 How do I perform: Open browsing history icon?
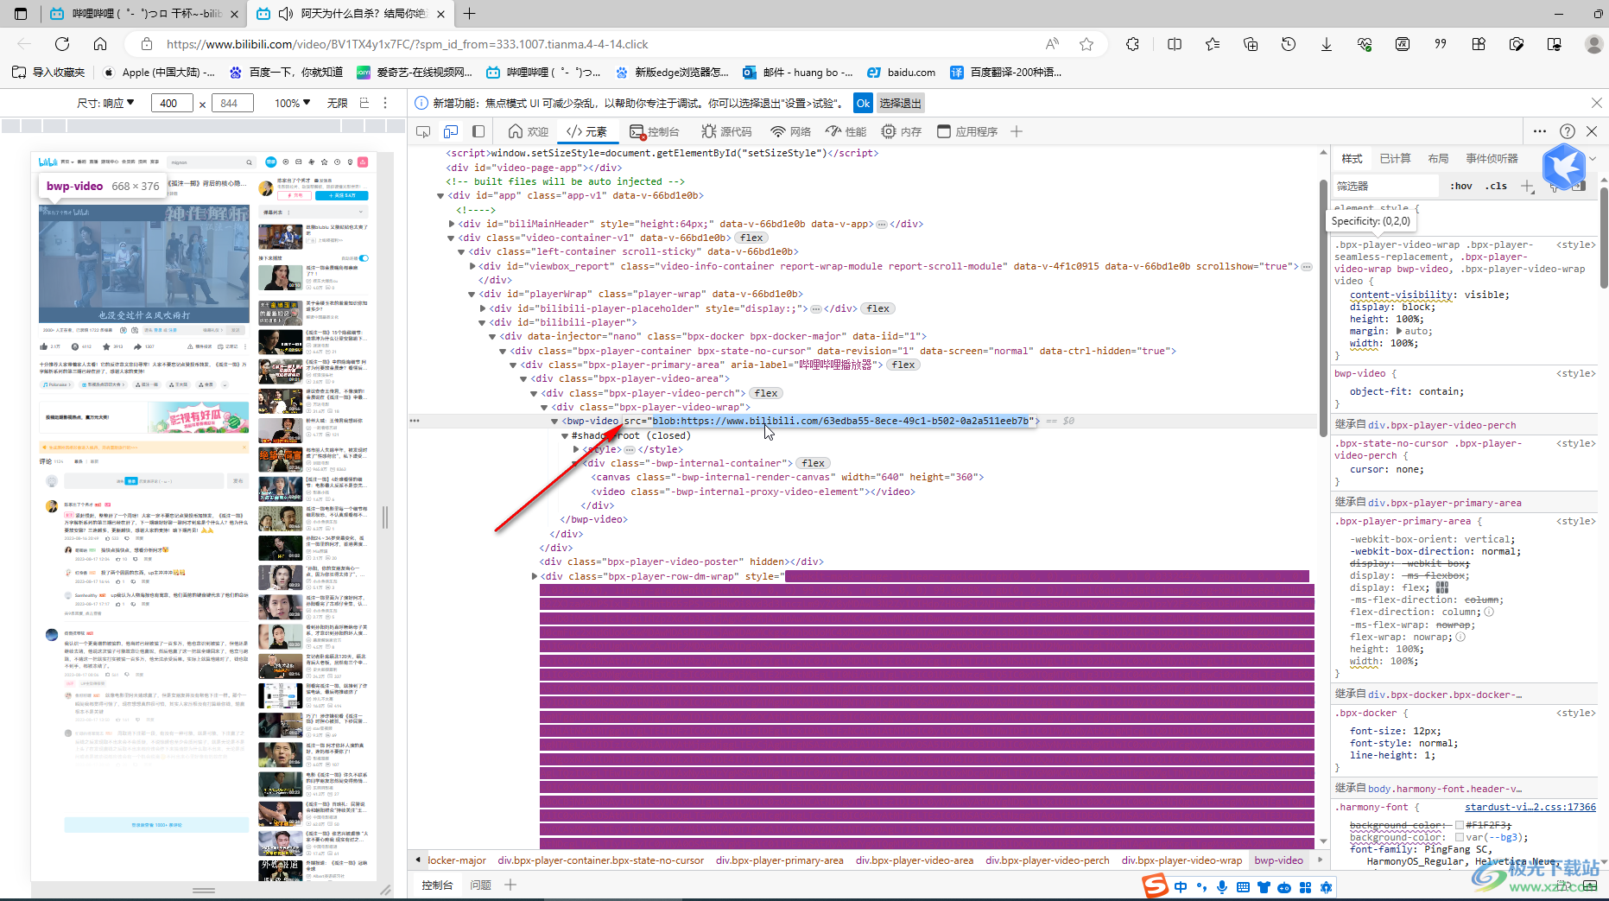click(1289, 44)
